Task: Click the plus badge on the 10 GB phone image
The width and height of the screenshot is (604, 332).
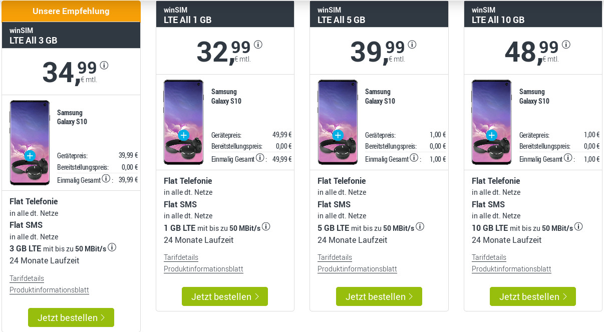Action: coord(491,134)
